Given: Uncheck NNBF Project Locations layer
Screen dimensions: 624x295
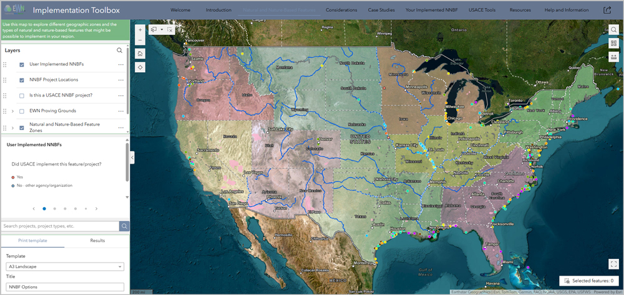Looking at the screenshot, I should [21, 80].
